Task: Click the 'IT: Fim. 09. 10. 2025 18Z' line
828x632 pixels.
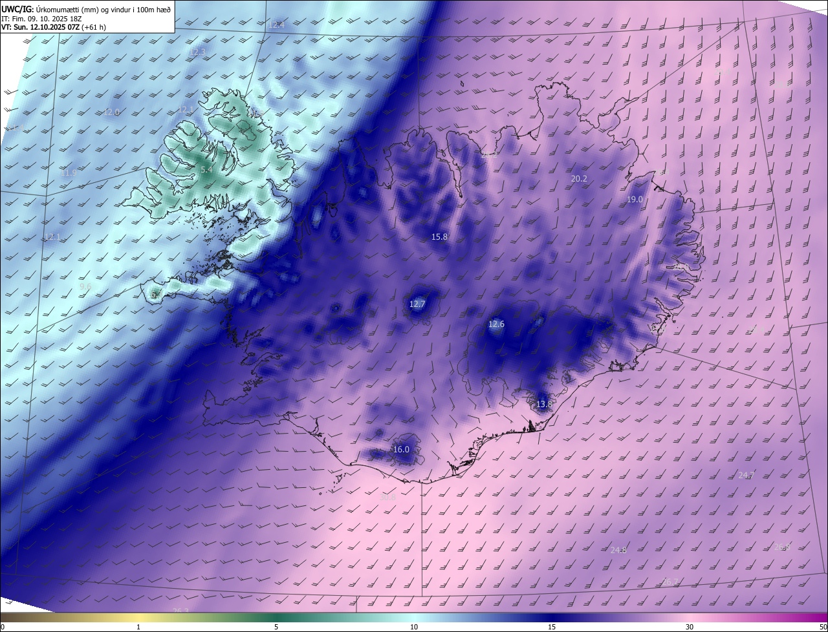Action: (x=41, y=19)
